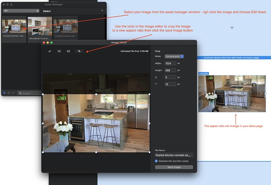Screen dimensions: 271x185
Task: Click the File Name text field
Action: tap(174, 155)
